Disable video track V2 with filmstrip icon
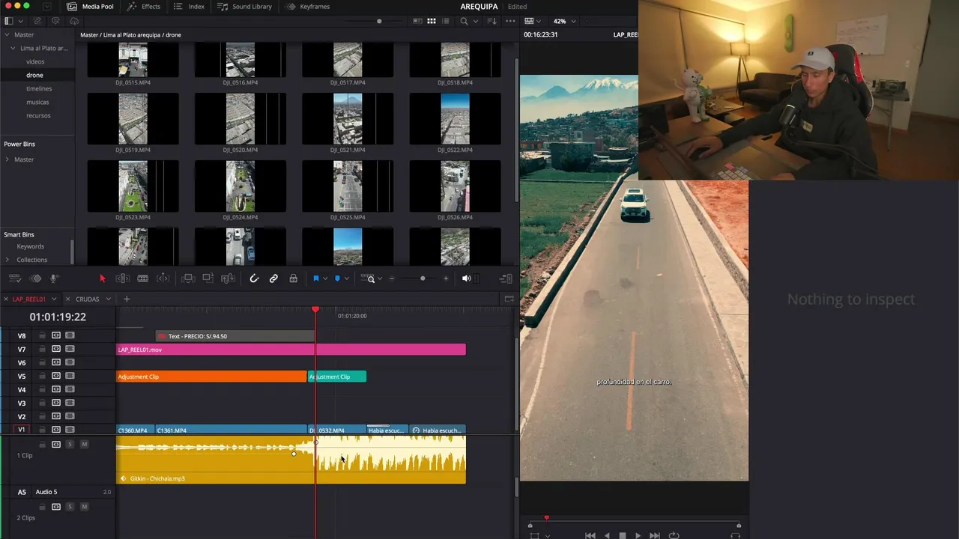 [x=70, y=417]
